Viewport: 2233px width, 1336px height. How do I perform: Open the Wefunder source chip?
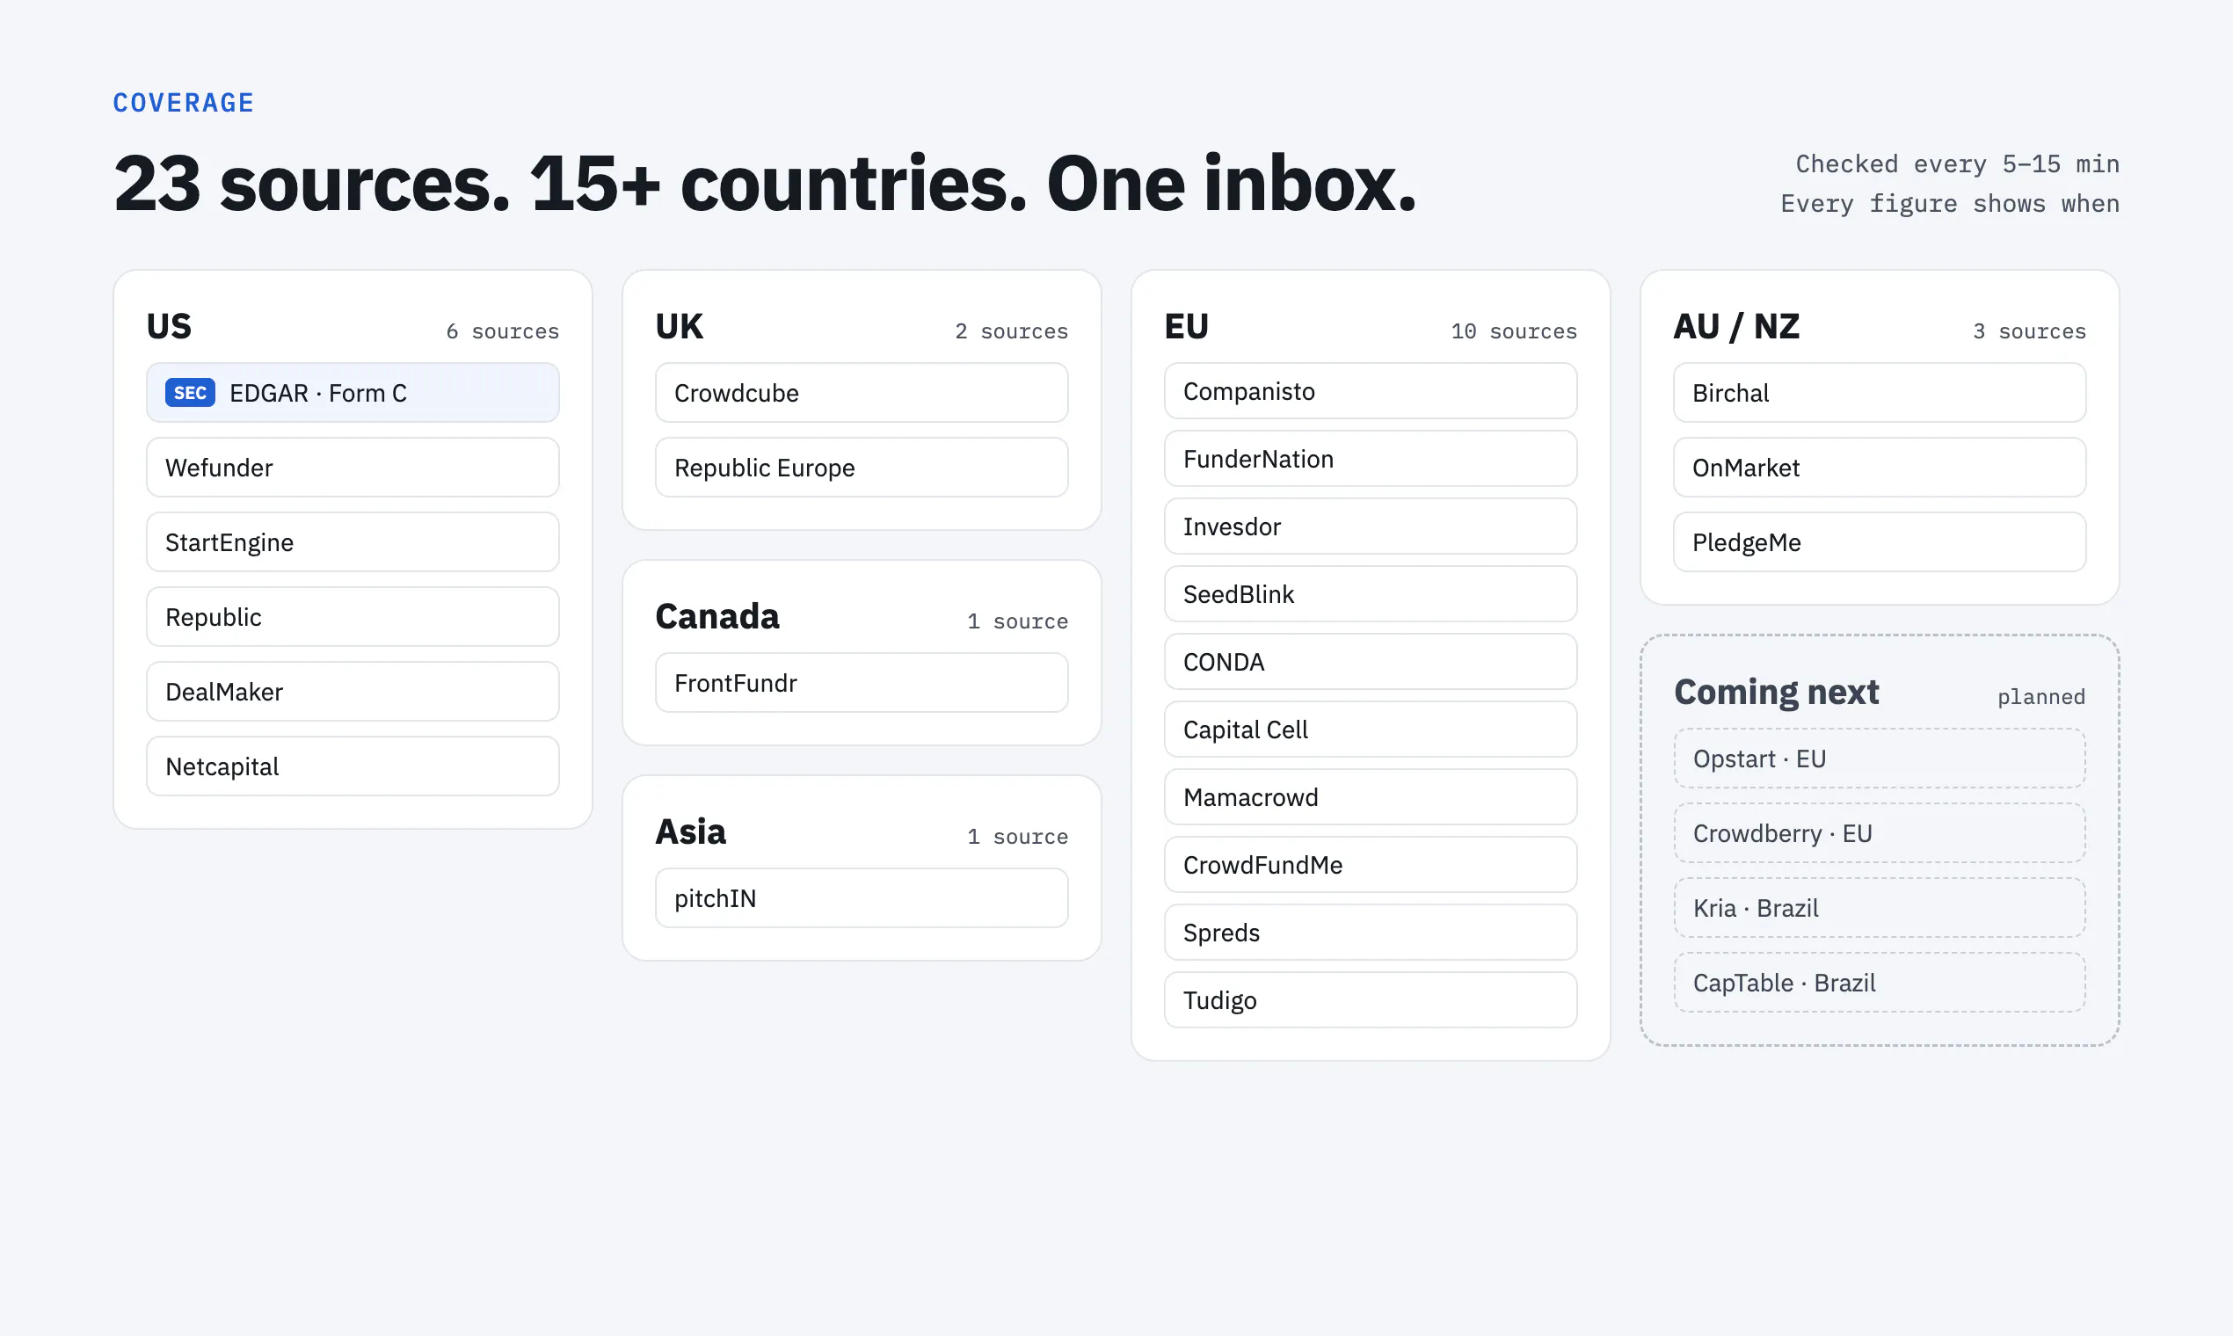tap(353, 468)
